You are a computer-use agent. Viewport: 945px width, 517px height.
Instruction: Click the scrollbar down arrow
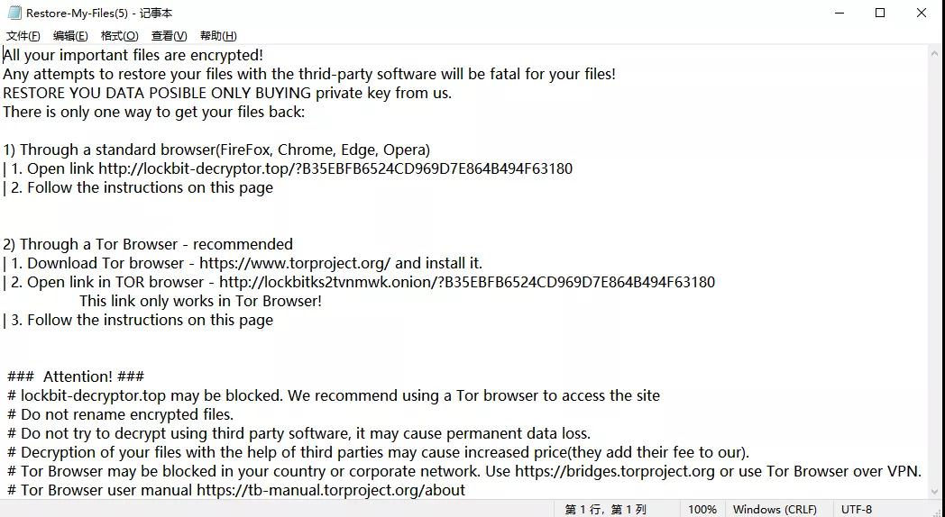935,493
